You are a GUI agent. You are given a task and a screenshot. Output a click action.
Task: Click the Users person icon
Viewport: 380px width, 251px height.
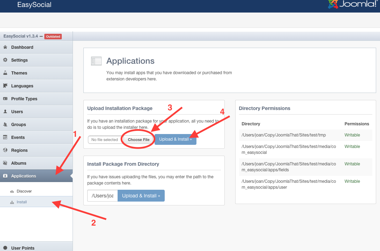pos(5,111)
